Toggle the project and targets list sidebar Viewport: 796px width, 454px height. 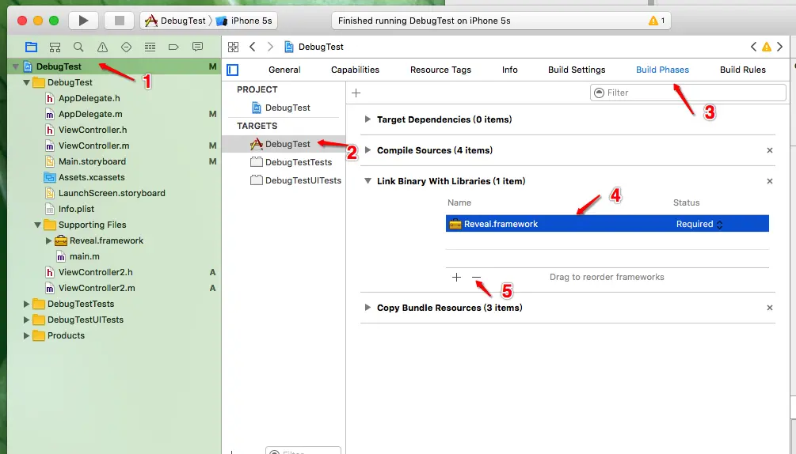click(233, 70)
